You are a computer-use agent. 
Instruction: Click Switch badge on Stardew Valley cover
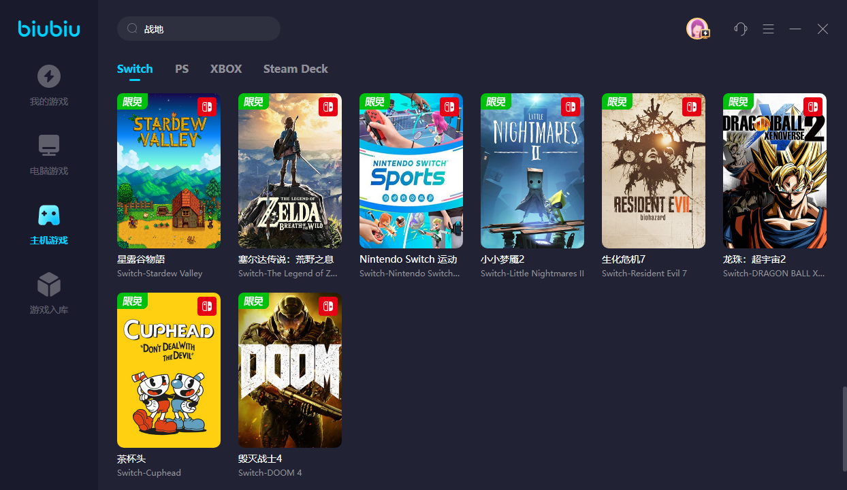tap(207, 107)
